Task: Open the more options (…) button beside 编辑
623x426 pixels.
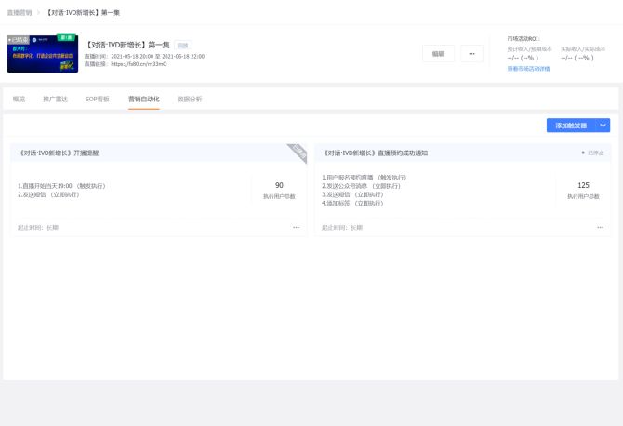Action: [x=471, y=54]
